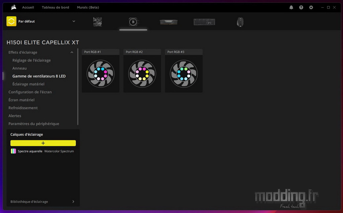The image size is (343, 213).
Task: Open Paramètres du périphérique
Action: [34, 124]
